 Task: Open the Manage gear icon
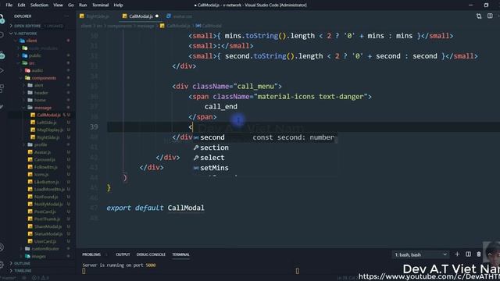2,264
